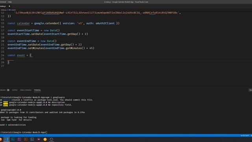
Task: Click the closing brace on line 26
Action: (x=8, y=62)
